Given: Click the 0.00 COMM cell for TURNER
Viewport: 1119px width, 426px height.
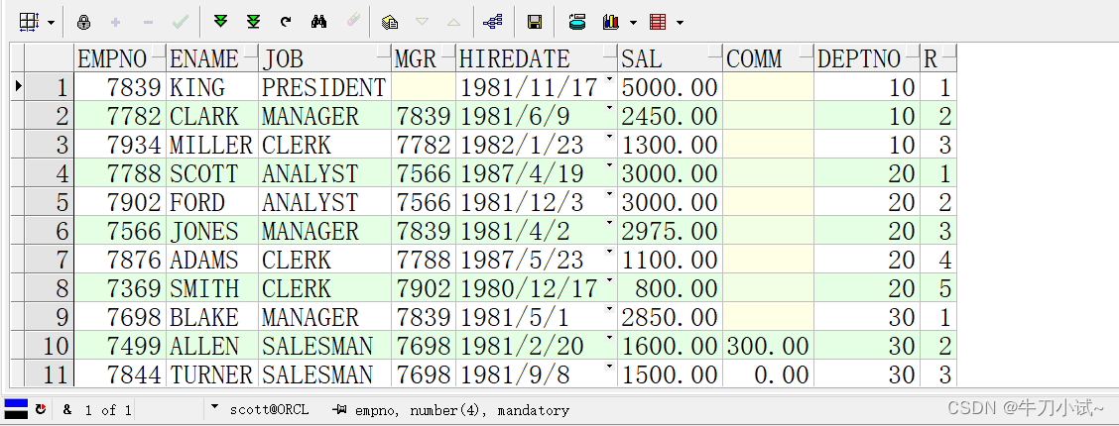Looking at the screenshot, I should (x=769, y=374).
